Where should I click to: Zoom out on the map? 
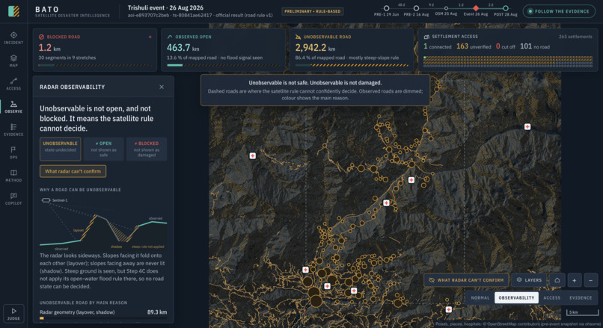(x=591, y=280)
